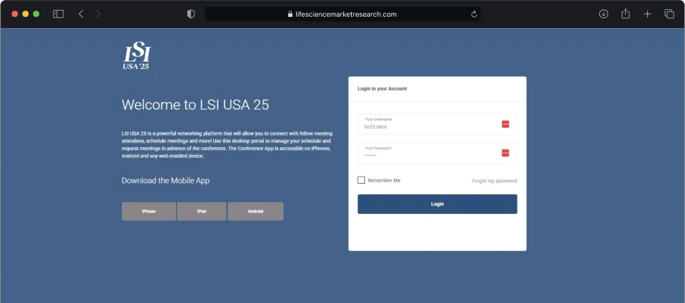Click the Login button

click(437, 204)
